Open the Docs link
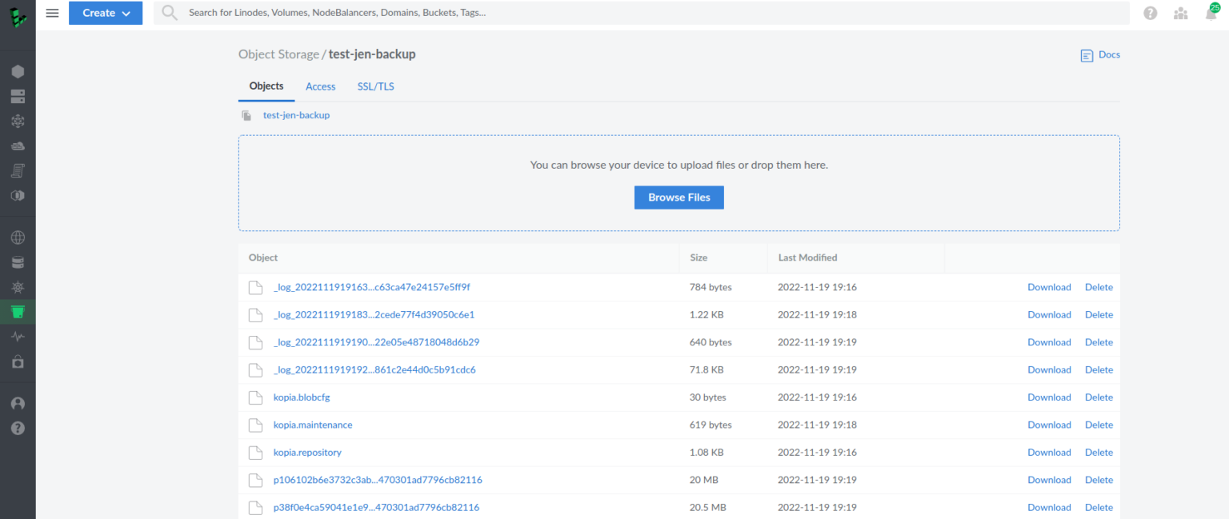1229x519 pixels. (x=1099, y=54)
